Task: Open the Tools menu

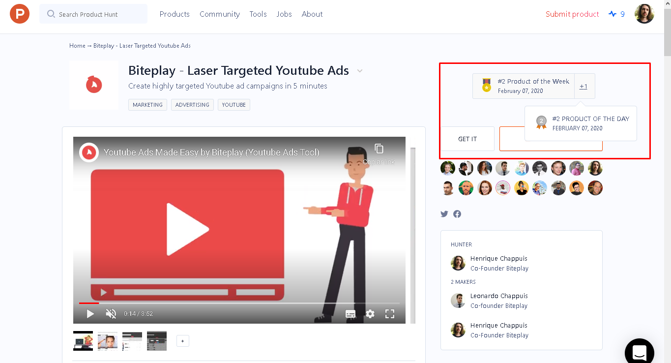Action: (258, 14)
